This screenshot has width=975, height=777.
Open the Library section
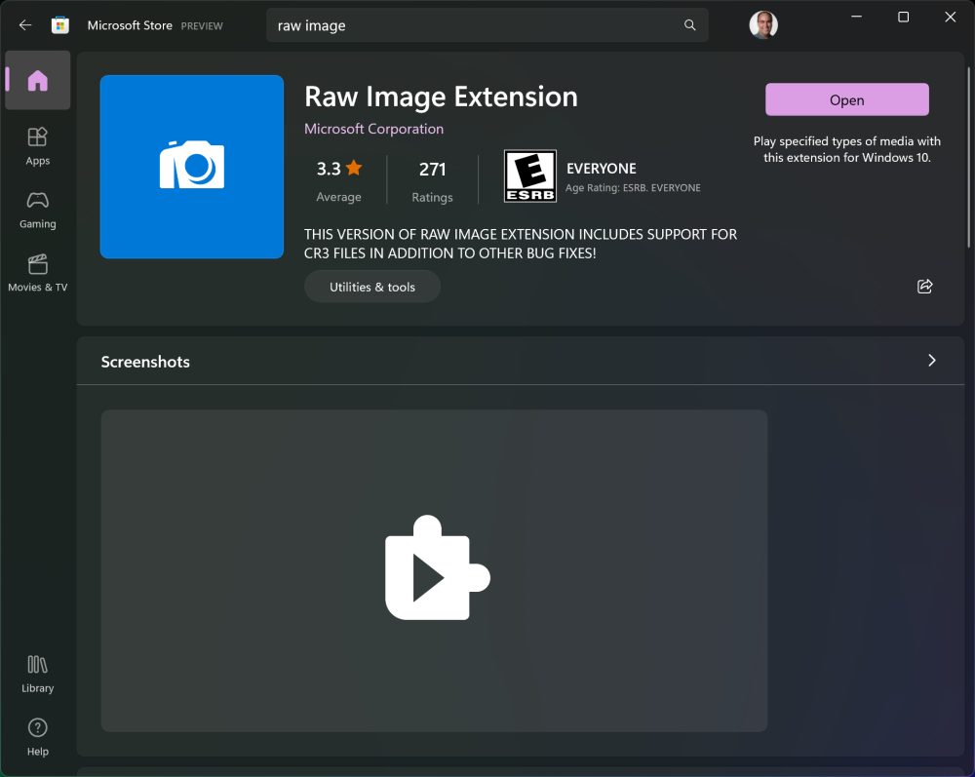[38, 675]
